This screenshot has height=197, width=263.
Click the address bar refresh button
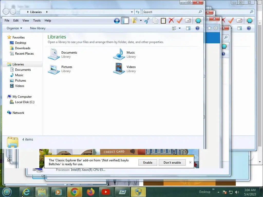tap(138, 12)
